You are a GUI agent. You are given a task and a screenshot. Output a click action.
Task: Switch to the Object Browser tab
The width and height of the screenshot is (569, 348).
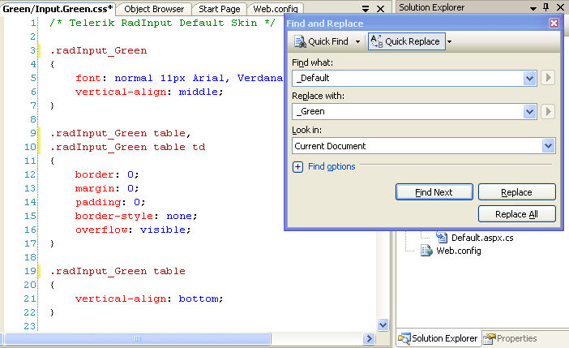coord(154,9)
